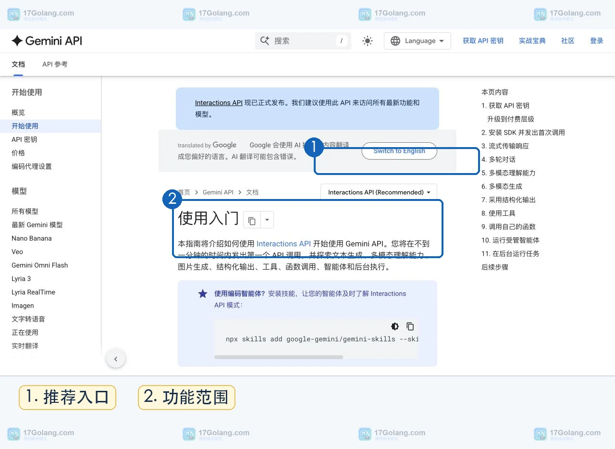Click the 登录 sign-in link

[597, 41]
